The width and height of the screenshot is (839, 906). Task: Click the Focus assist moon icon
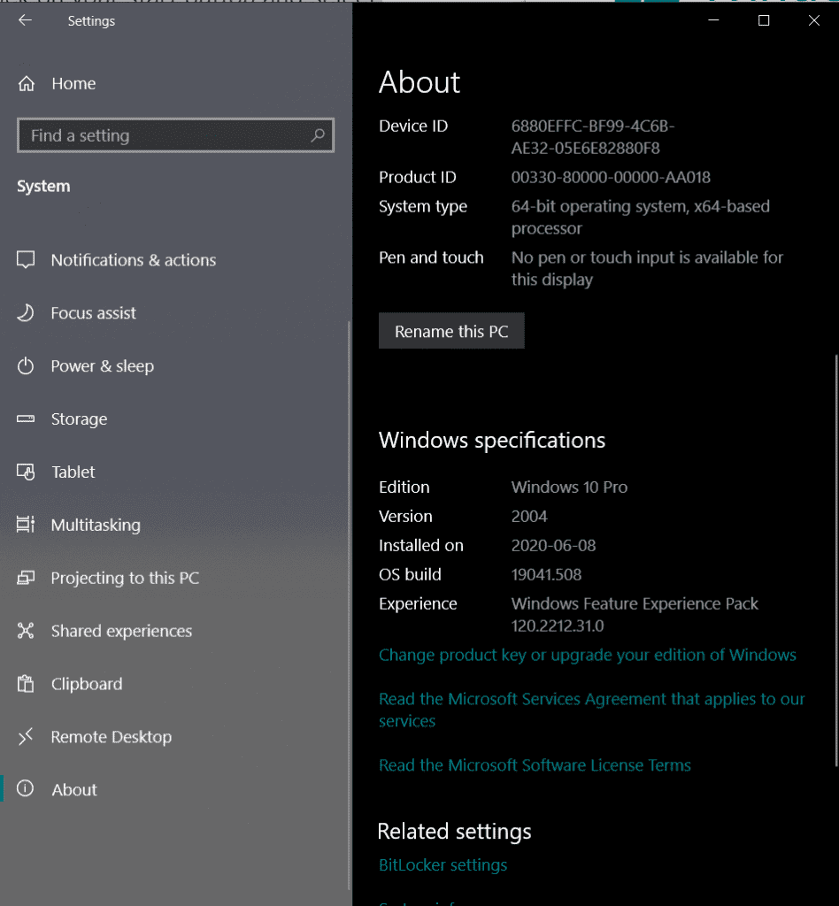(x=26, y=312)
